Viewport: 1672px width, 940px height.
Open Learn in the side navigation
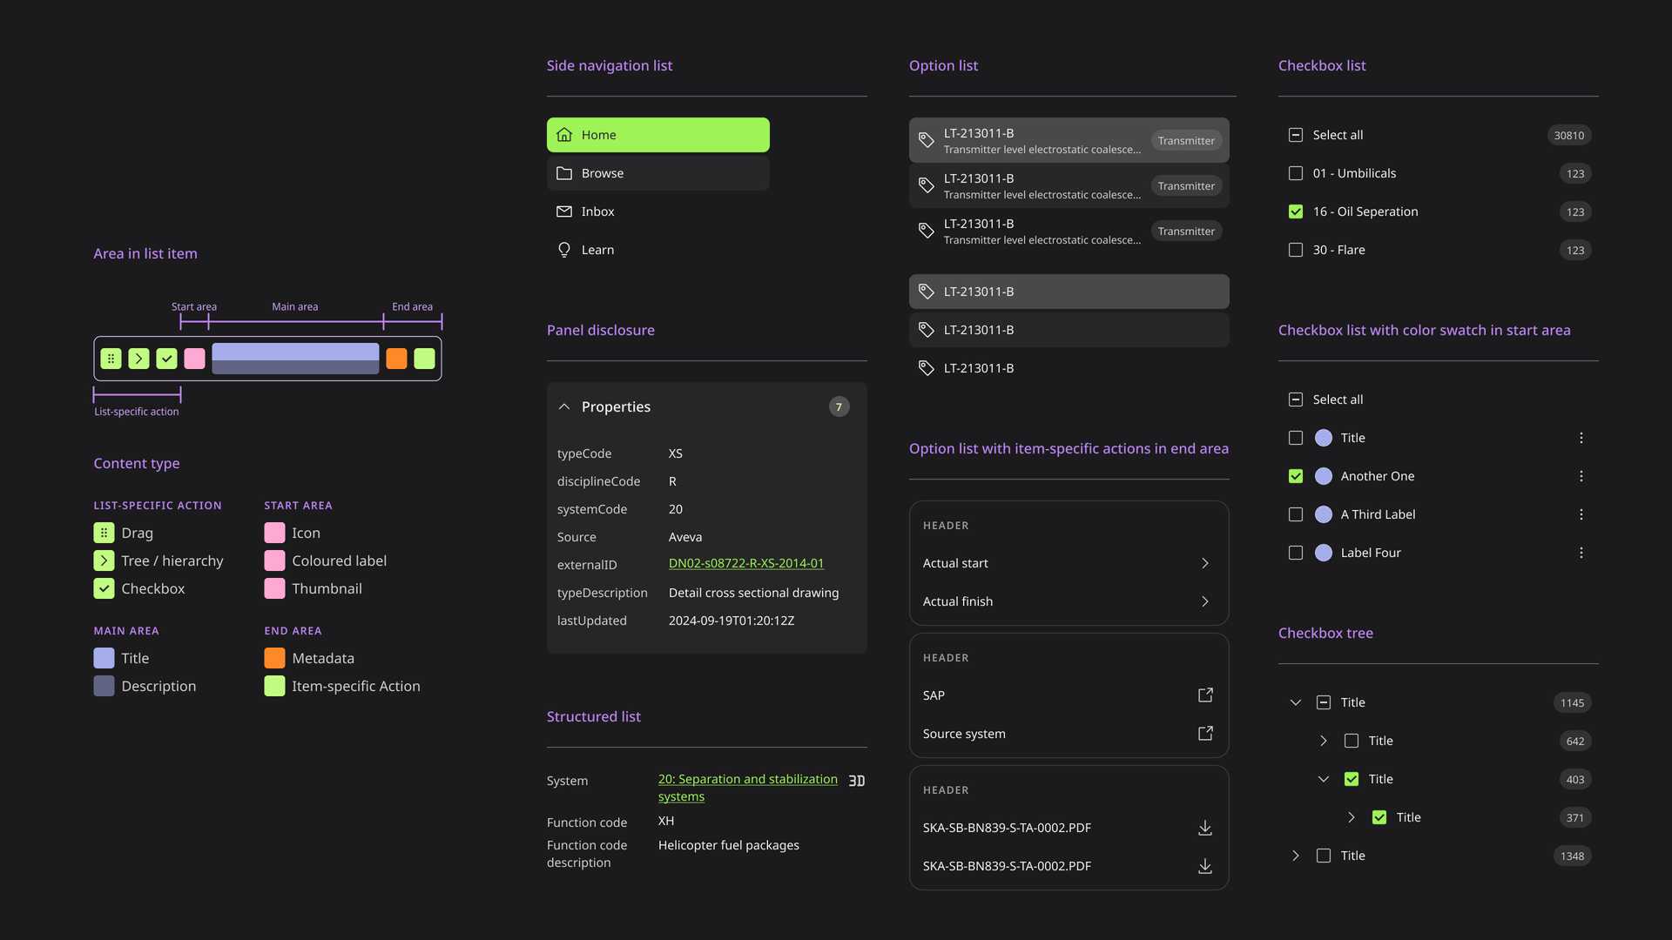658,250
